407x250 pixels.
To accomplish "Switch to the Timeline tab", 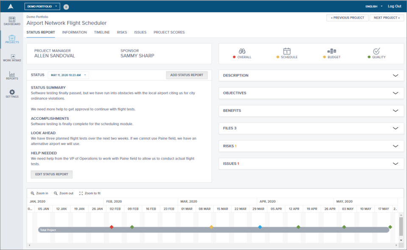I will click(x=102, y=32).
